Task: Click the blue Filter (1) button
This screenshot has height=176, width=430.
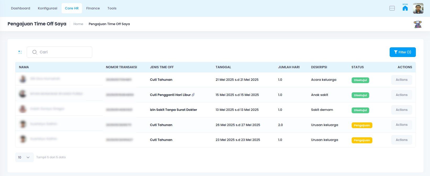Action: [402, 52]
